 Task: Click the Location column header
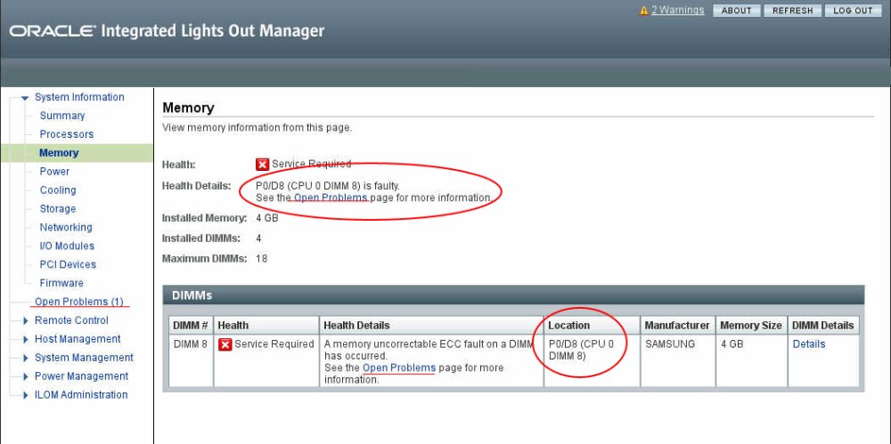pyautogui.click(x=592, y=326)
